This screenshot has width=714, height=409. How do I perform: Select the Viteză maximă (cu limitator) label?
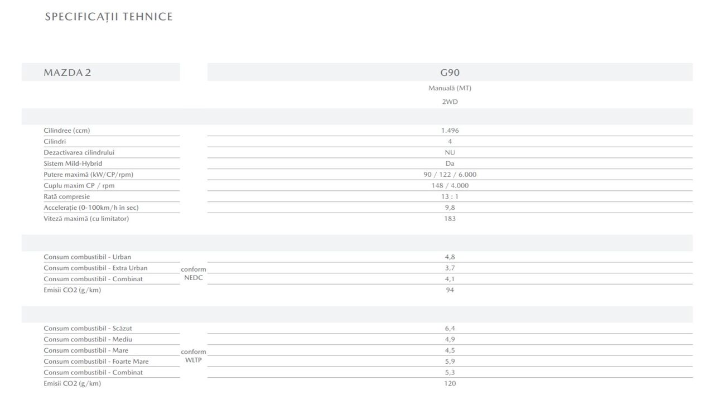click(x=86, y=219)
